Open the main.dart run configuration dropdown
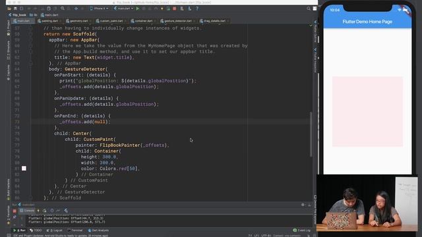The height and width of the screenshot is (237, 422). coord(123,9)
